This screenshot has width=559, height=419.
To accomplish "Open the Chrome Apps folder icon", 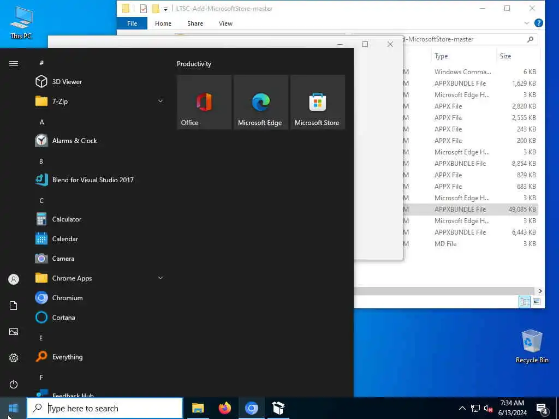I will pos(41,278).
